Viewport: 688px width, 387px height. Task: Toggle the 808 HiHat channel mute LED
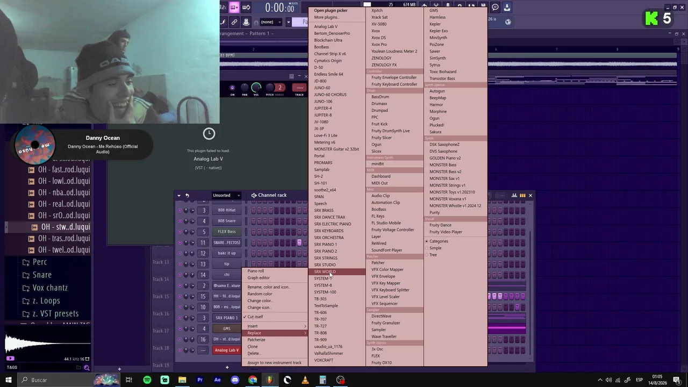point(180,210)
